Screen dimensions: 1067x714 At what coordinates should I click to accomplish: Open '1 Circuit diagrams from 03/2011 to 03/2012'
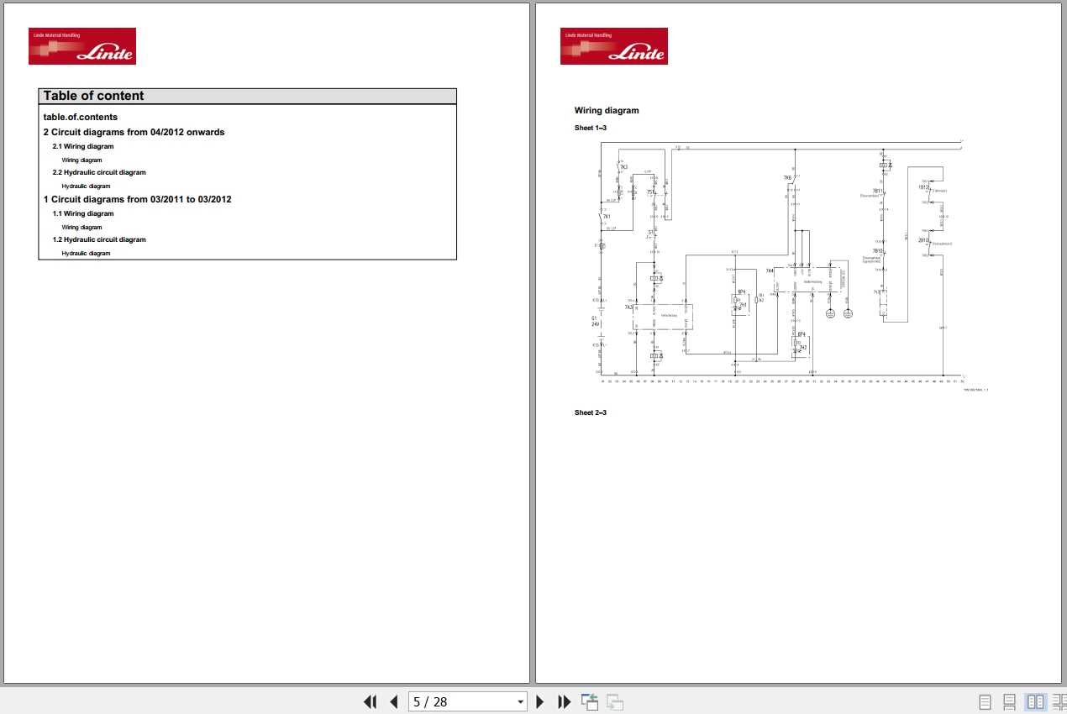(138, 199)
